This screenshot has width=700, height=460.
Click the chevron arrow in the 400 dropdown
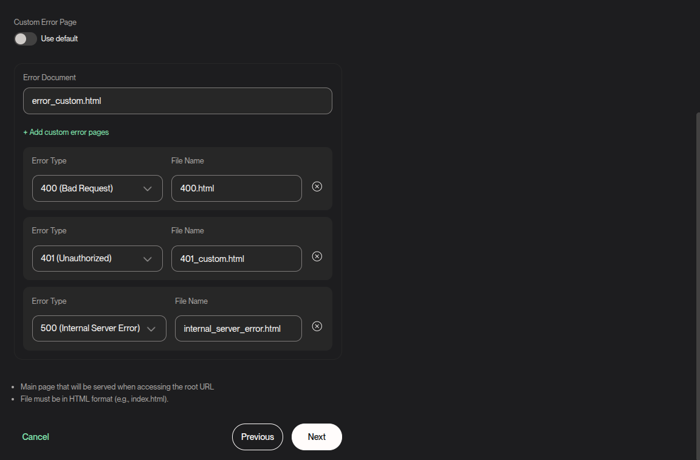click(148, 189)
